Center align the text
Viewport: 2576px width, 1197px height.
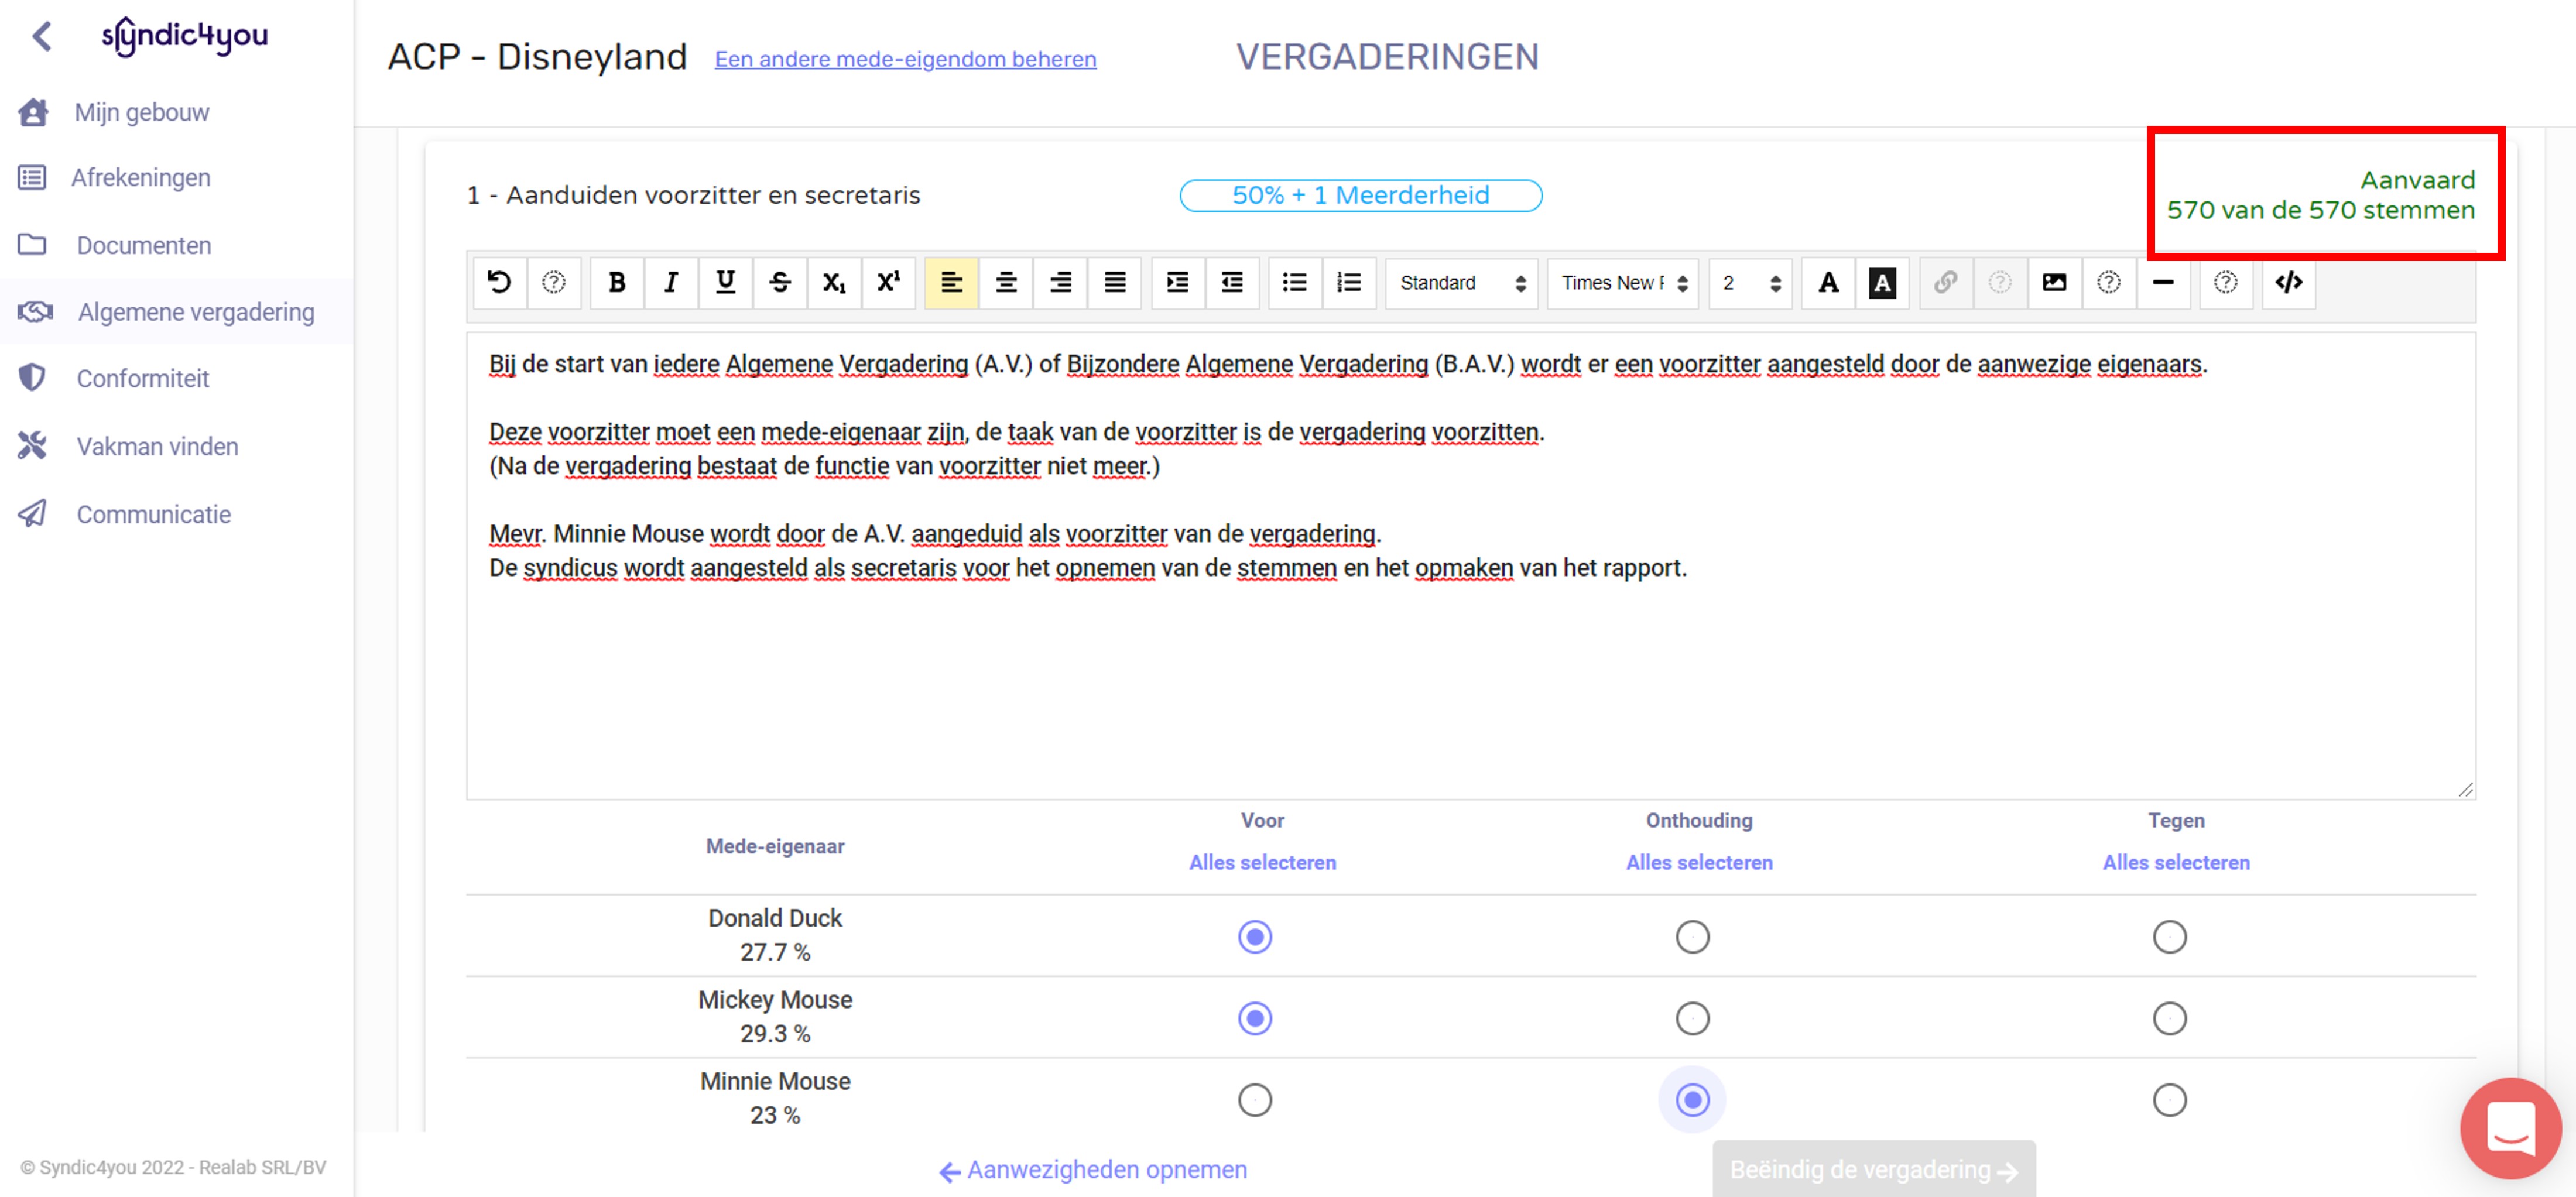1006,283
